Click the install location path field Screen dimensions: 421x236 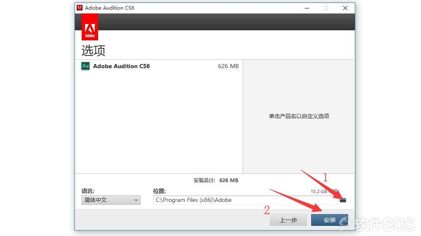pos(245,200)
